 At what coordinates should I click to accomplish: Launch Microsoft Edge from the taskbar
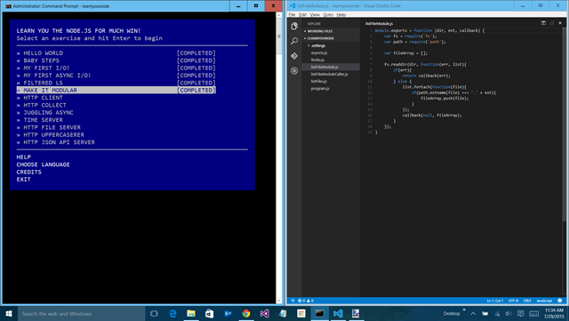(x=172, y=313)
